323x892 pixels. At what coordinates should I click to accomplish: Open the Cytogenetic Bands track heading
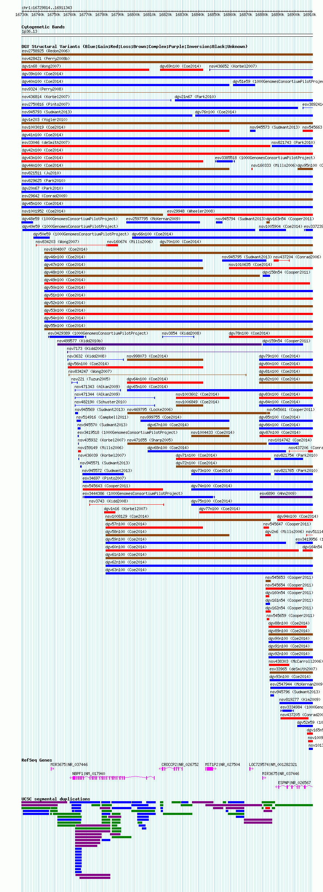pos(43,27)
